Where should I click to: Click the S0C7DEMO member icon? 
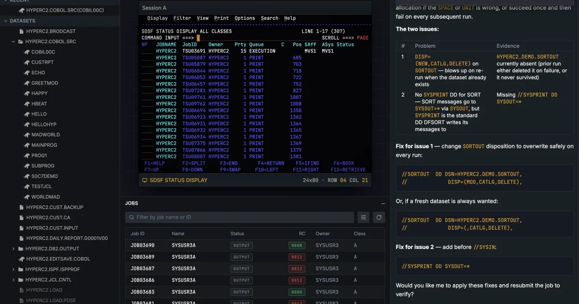click(x=27, y=176)
